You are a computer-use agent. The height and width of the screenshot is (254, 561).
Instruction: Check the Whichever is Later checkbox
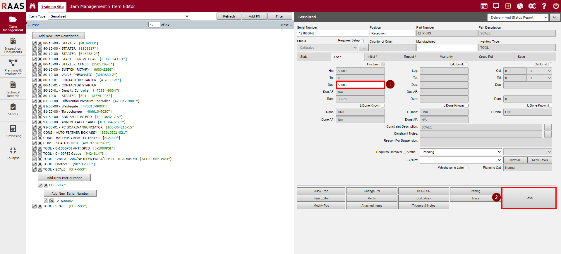click(x=466, y=168)
